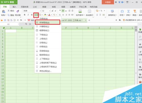Viewport: 142px width, 103px height.
Task: Choose 上下框线(D) Top and Bottom
Action: [48, 59]
